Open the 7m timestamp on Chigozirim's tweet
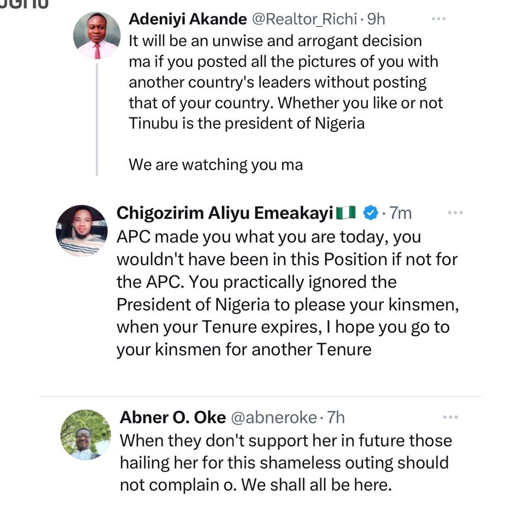This screenshot has width=521, height=521. click(400, 213)
